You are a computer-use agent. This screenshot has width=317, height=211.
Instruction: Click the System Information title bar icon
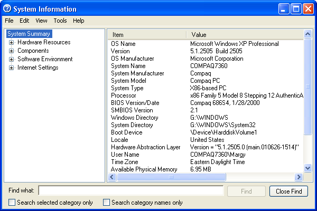(x=7, y=9)
